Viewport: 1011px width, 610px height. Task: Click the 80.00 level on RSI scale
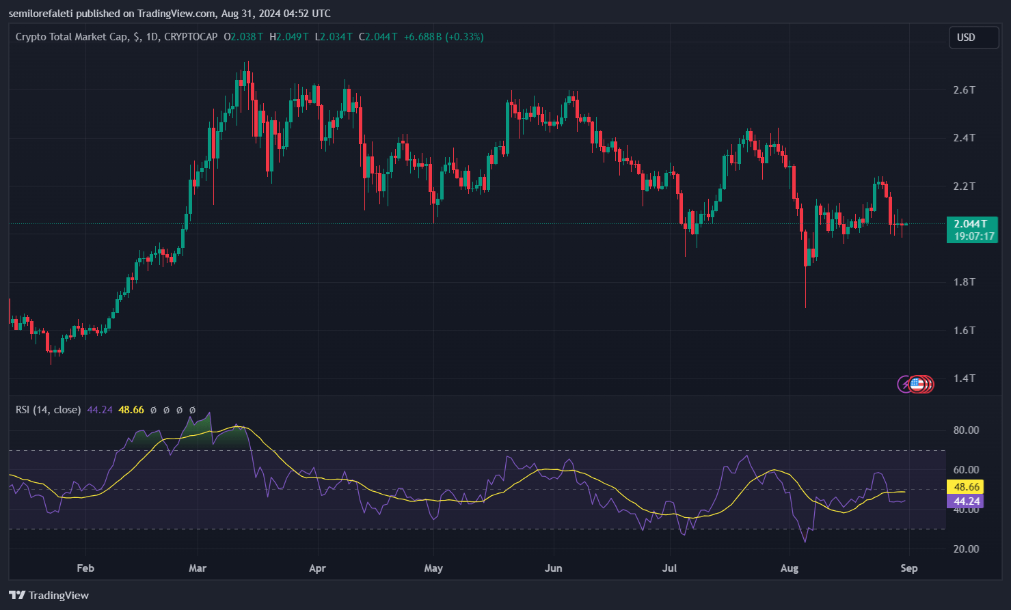point(967,430)
